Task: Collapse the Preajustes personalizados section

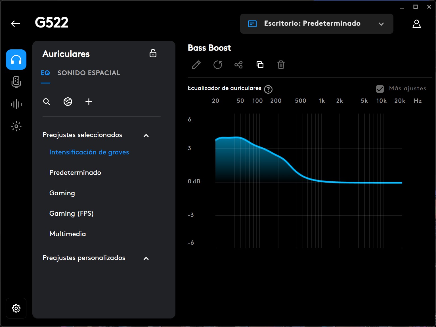Action: 146,258
